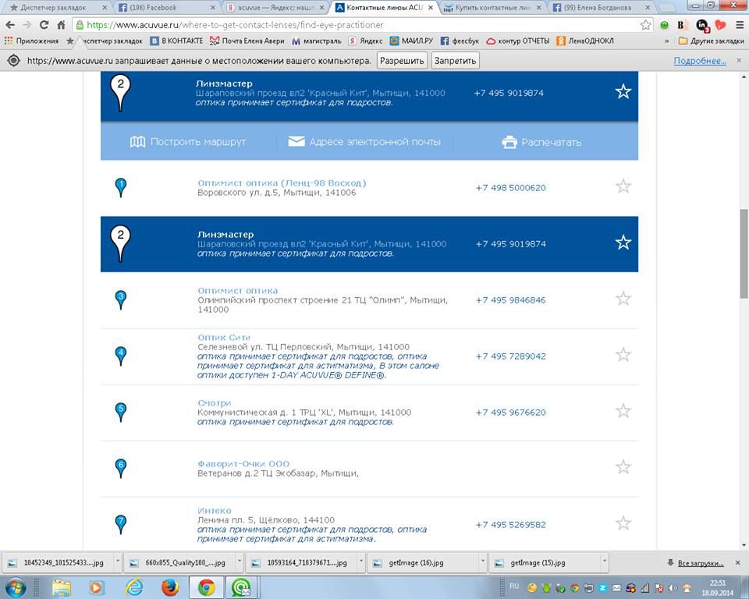This screenshot has height=599, width=749.
Task: Click map pin number 4 for Оптик Сити
Action: (x=120, y=355)
